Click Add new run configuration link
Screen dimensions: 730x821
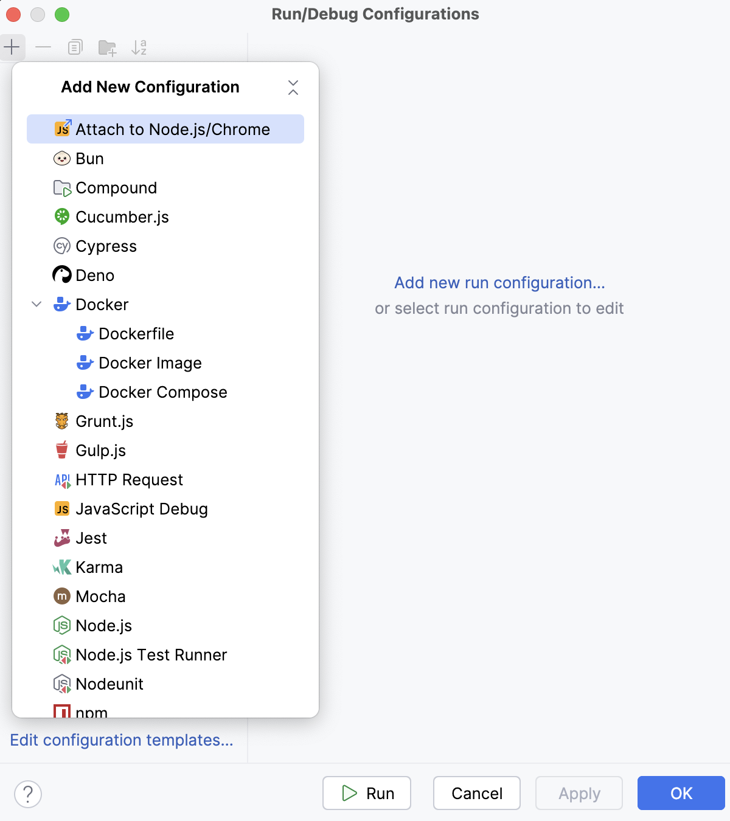coord(499,283)
